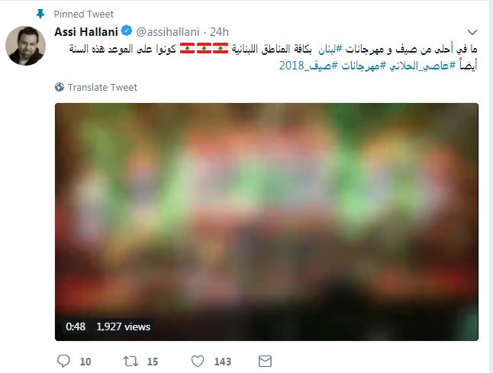Open Assi Hallani profile name
Viewport: 493px width, 373px height.
point(86,32)
